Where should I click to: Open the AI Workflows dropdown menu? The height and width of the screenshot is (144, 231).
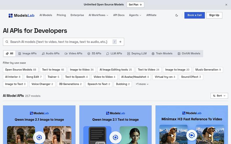pyautogui.click(x=98, y=15)
